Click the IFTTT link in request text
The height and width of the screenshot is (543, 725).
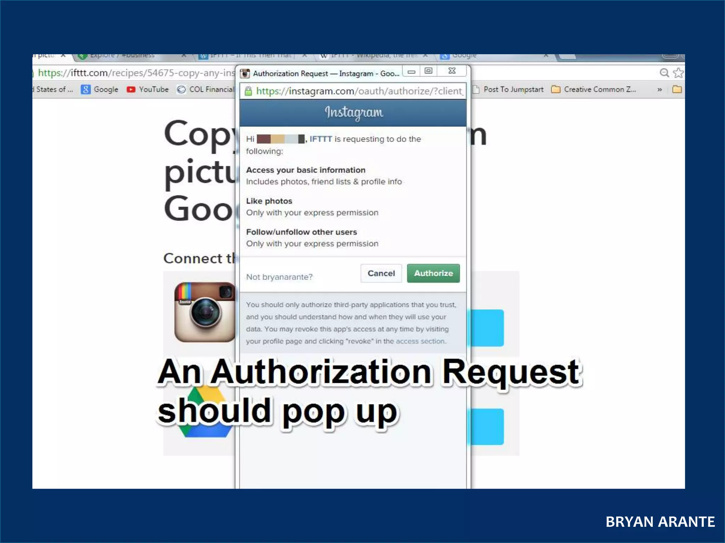point(320,139)
